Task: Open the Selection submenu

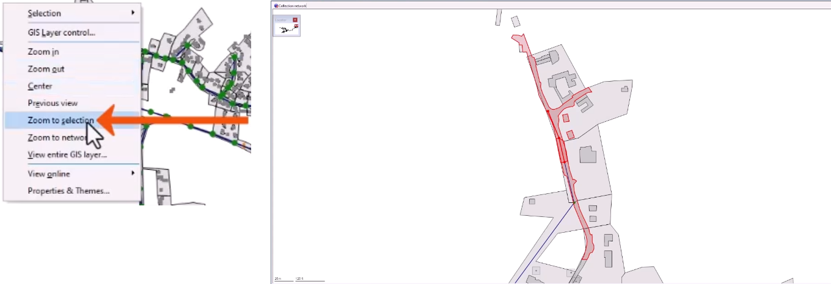Action: point(72,13)
